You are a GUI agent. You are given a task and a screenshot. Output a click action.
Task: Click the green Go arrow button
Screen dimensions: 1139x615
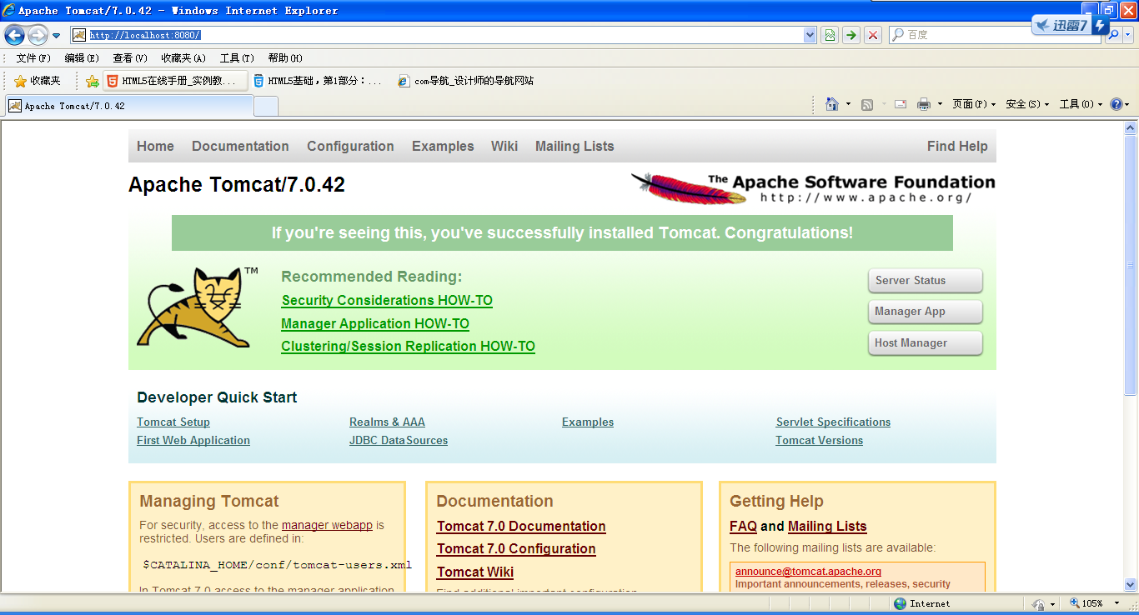[850, 35]
